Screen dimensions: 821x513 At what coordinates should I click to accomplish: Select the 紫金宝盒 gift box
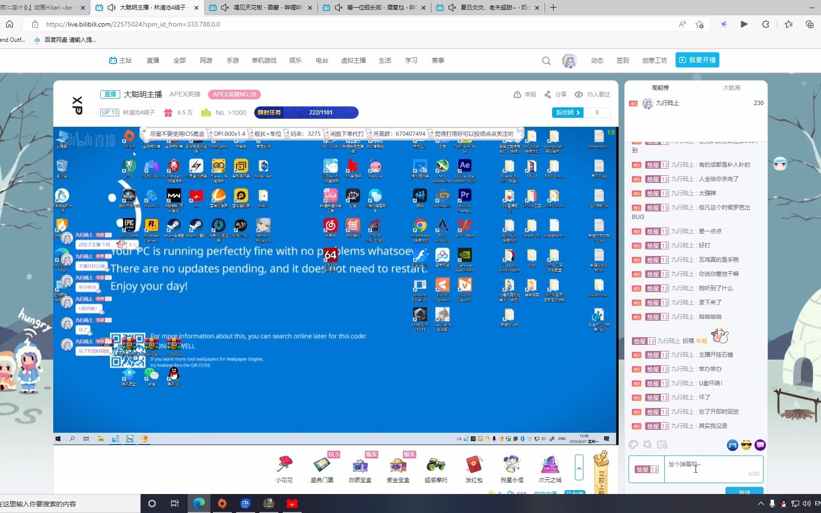click(398, 465)
